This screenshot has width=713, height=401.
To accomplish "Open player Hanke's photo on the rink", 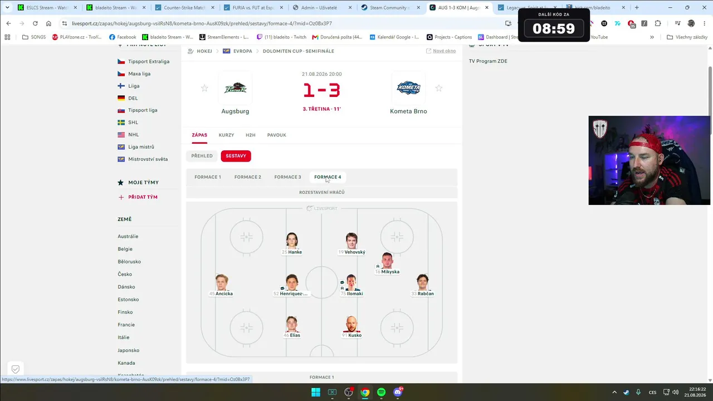I will click(x=292, y=241).
